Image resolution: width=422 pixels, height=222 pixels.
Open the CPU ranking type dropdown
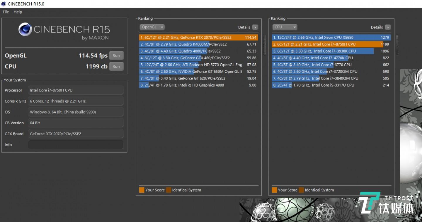285,27
